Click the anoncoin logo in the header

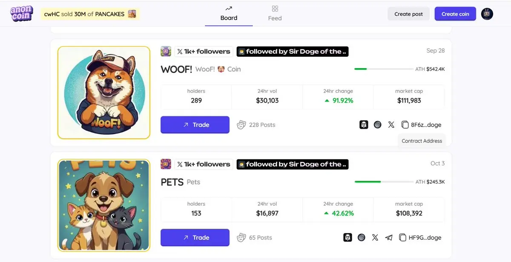21,14
